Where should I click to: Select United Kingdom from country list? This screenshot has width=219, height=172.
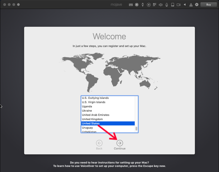coord(92,119)
